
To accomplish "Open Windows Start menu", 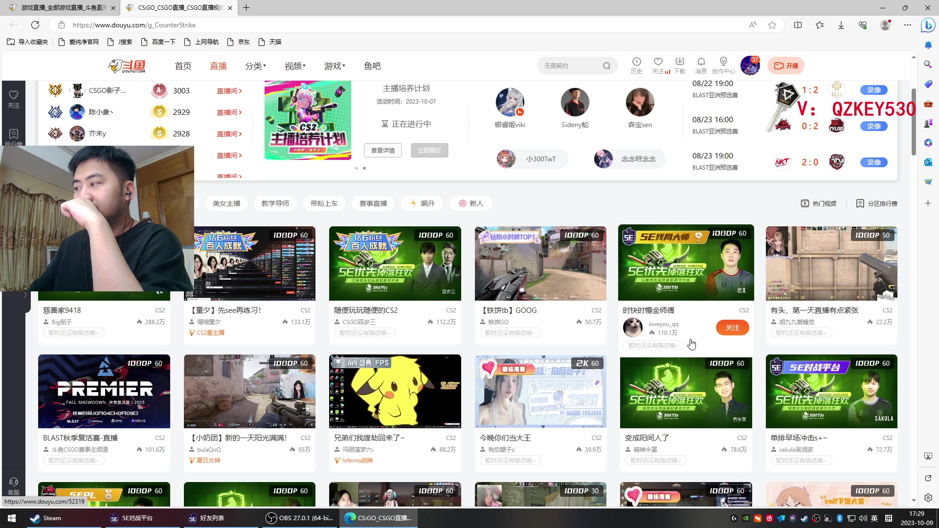I will coord(12,518).
